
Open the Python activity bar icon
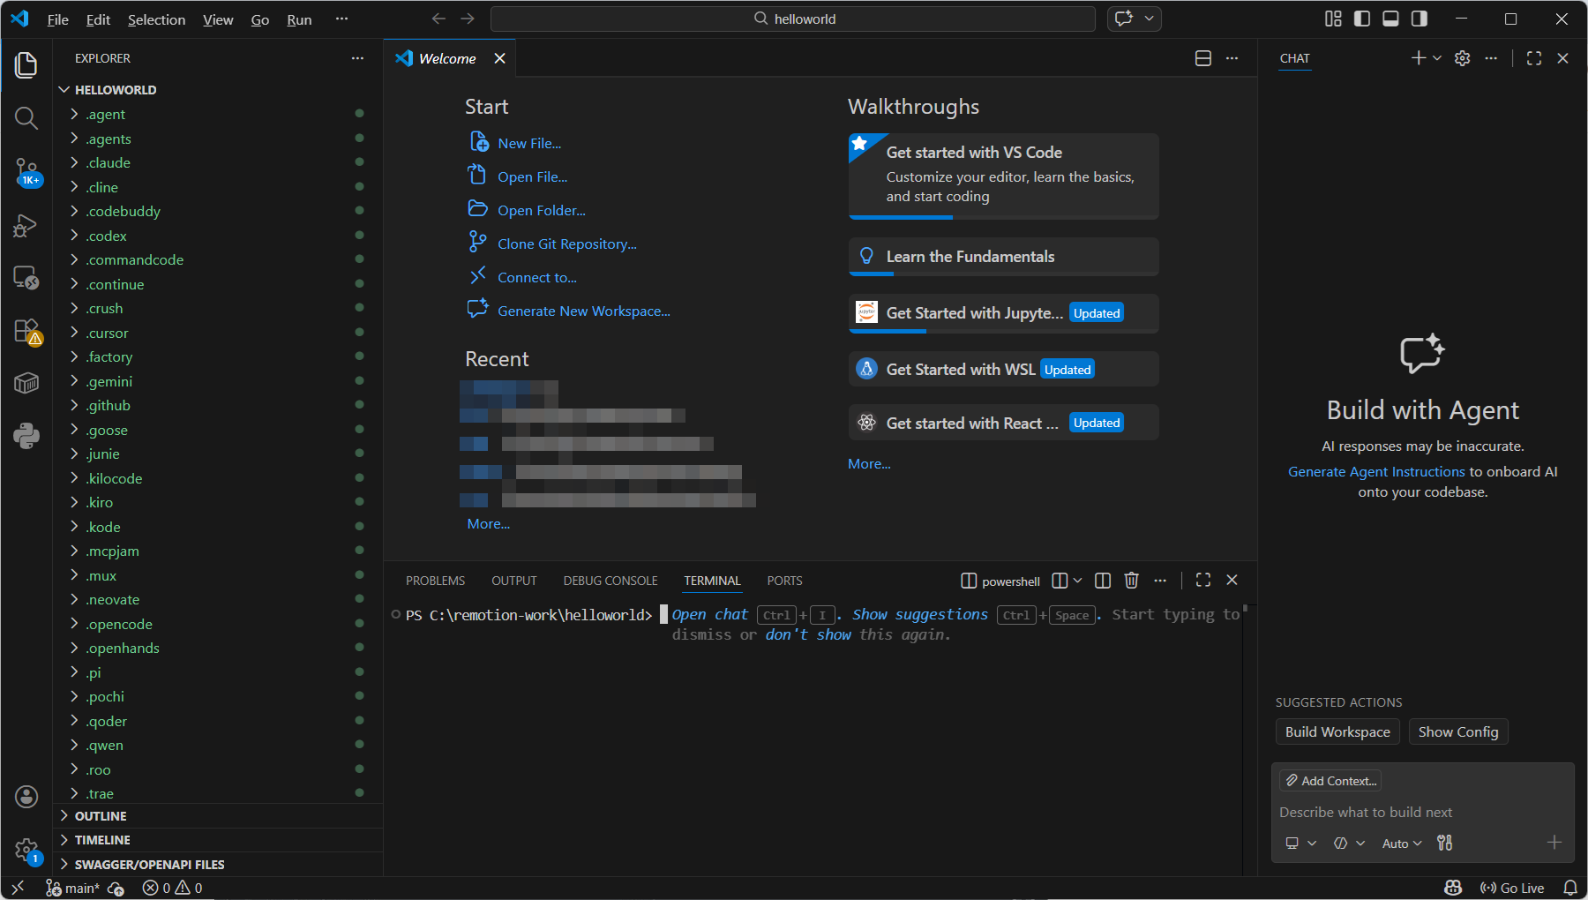click(26, 436)
